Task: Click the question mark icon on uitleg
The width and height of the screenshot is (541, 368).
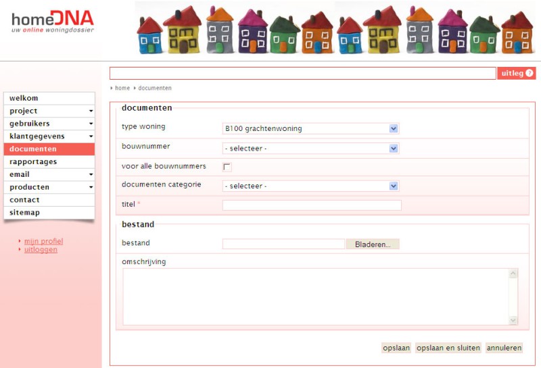Action: click(x=530, y=73)
